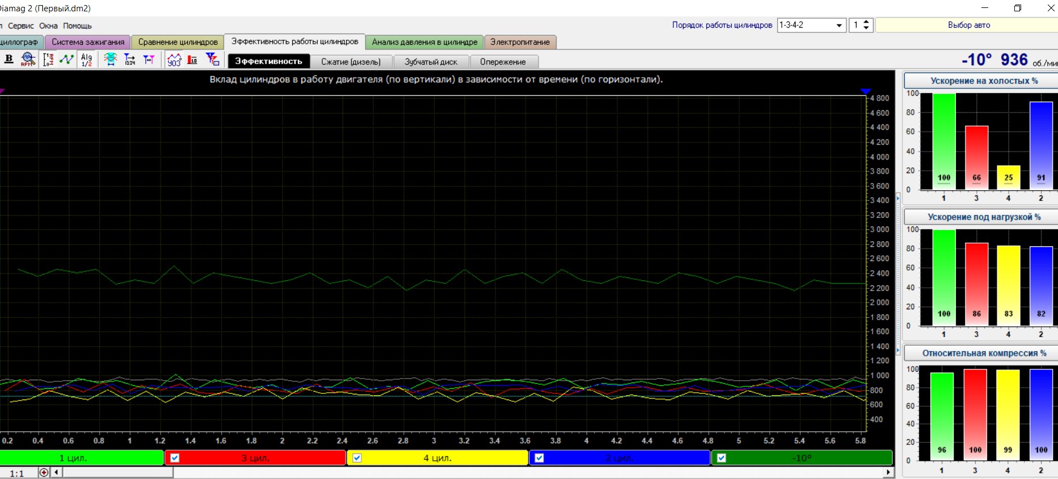Viewport: 1058px width, 479px height.
Task: Click the Ускорение под нагрузкой % header
Action: pyautogui.click(x=981, y=217)
